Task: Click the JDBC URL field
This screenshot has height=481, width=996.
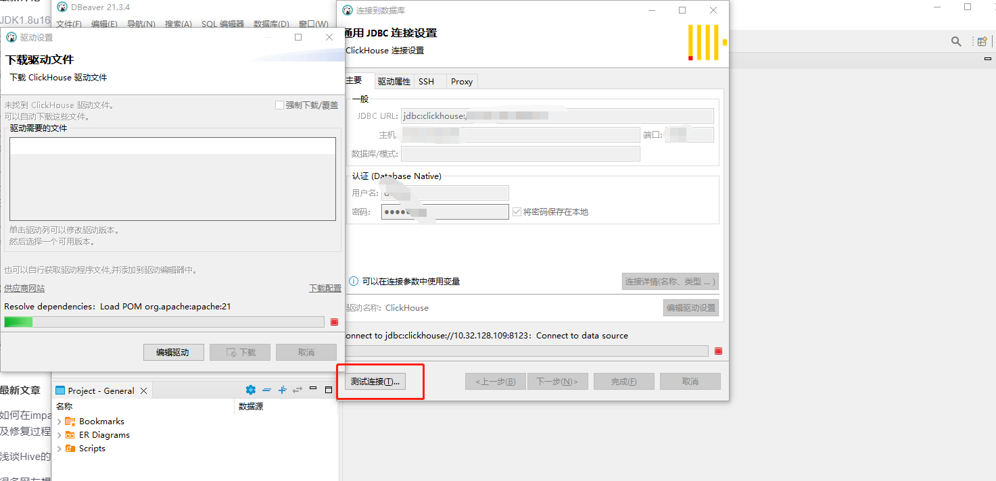Action: click(x=557, y=116)
